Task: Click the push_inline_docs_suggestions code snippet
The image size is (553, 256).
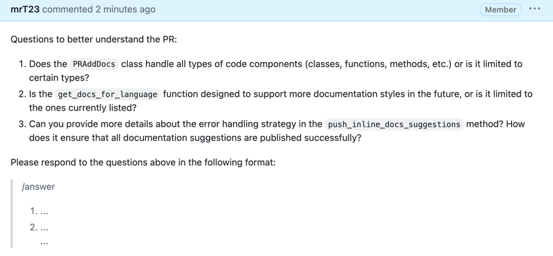Action: 394,124
